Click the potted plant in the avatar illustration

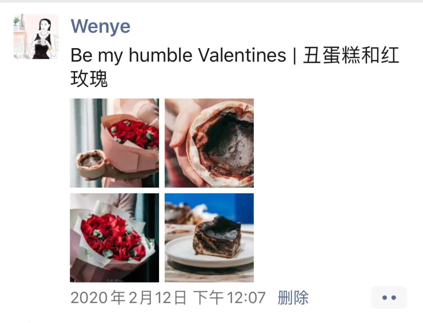(16, 23)
